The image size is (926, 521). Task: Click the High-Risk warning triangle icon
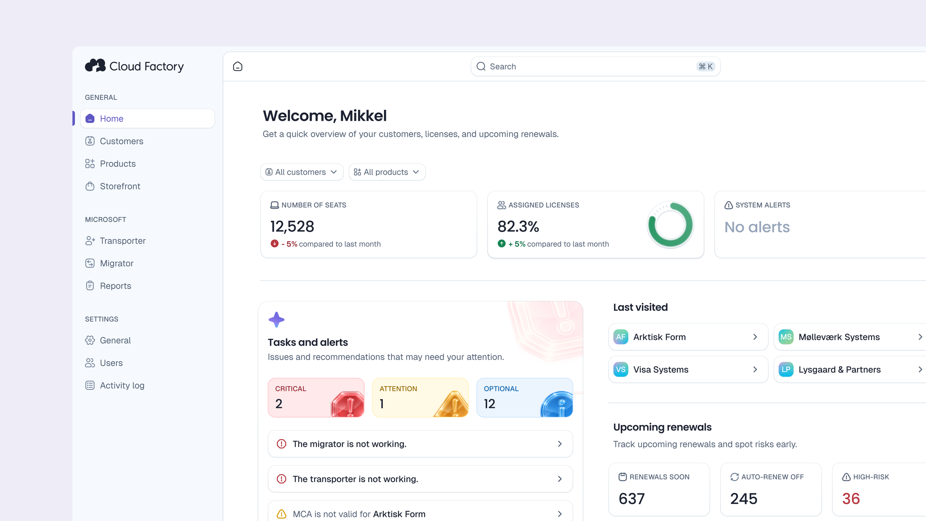[846, 477]
